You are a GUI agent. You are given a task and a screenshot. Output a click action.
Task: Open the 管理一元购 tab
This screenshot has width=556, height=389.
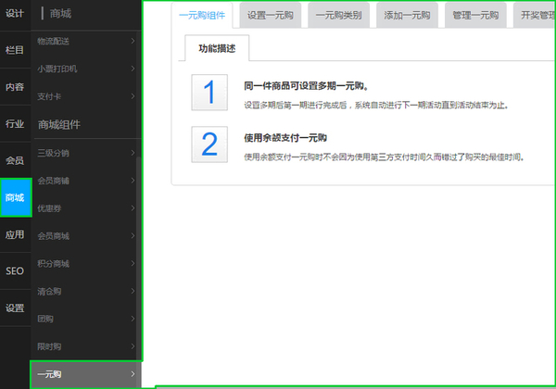click(x=475, y=15)
